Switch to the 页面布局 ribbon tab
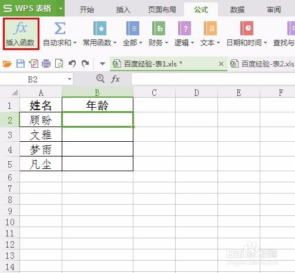Image resolution: width=295 pixels, height=273 pixels. click(x=162, y=9)
